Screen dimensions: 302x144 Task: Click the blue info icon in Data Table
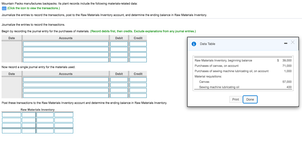coord(194,44)
